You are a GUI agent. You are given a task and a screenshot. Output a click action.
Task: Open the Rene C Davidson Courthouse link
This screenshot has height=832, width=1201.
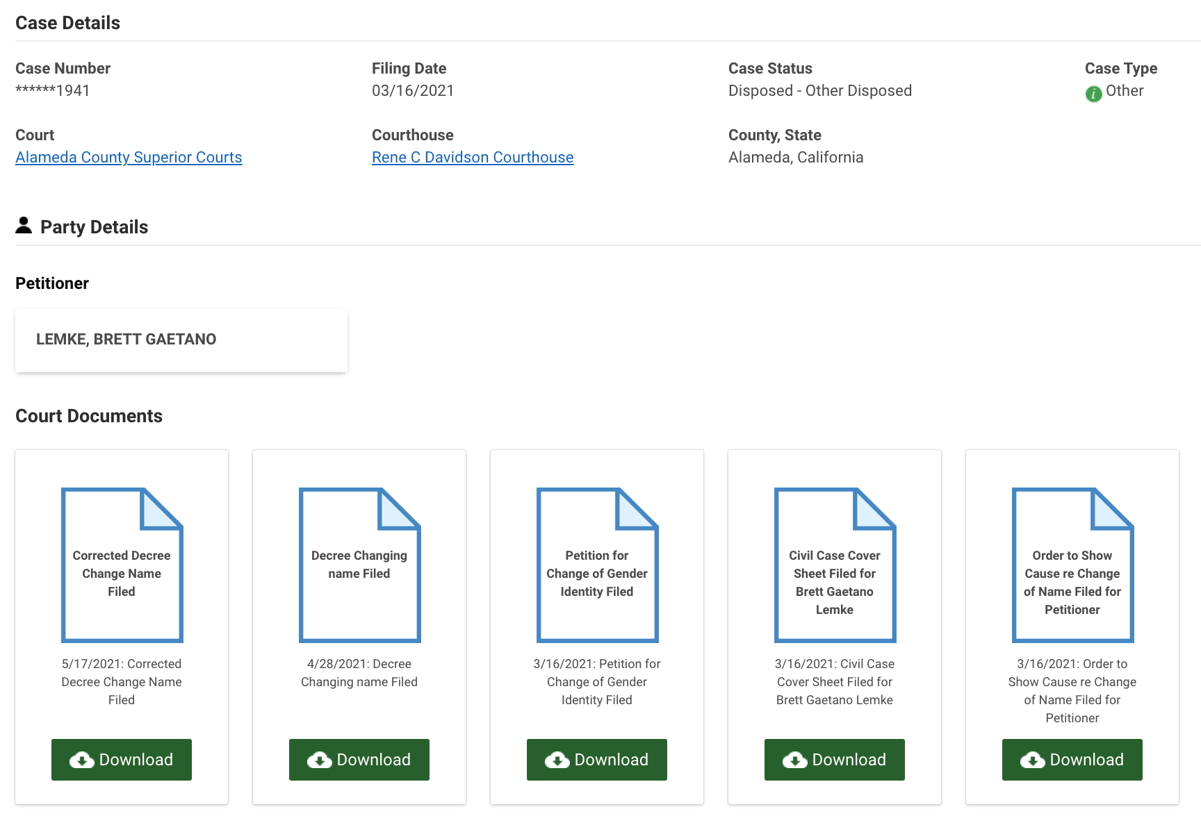473,158
